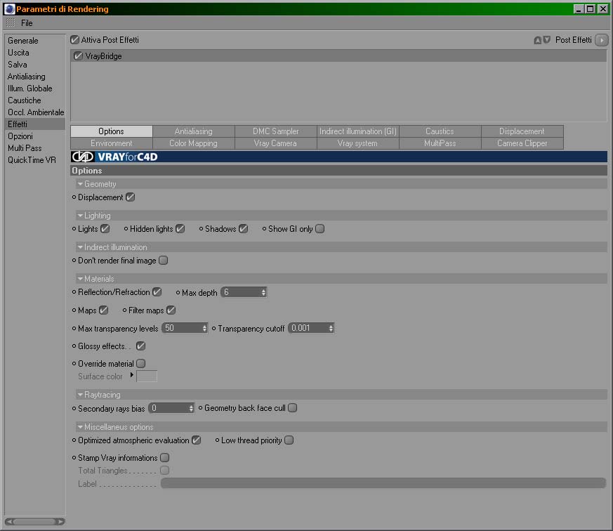
Task: Click the menu grip icon beside File
Action: (11, 23)
